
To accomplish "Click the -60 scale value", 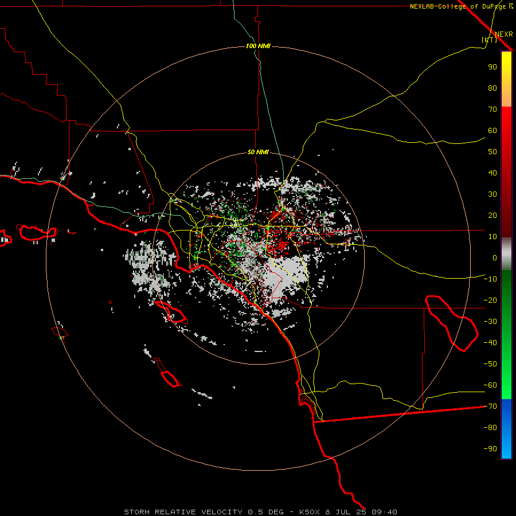I will 490,385.
